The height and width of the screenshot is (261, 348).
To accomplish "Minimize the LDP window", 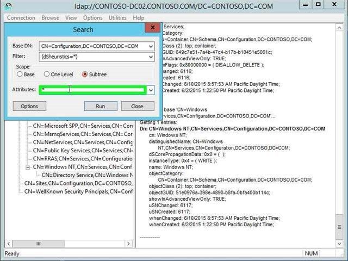I will coord(306,4).
